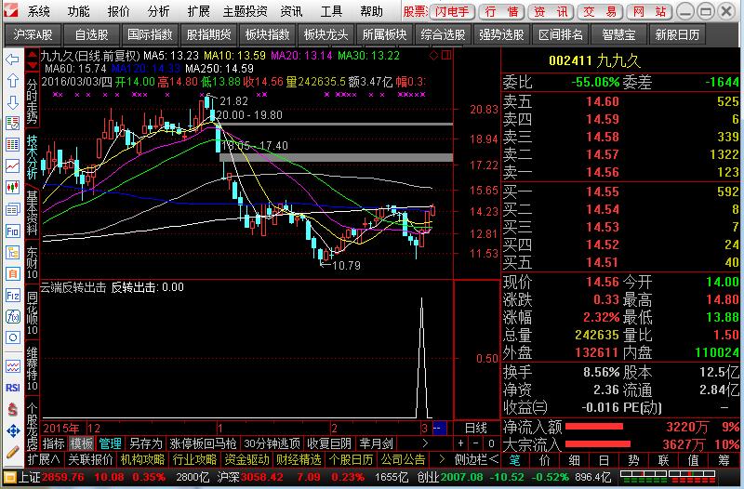This screenshot has height=489, width=744.
Task: Click the 管理 template button
Action: click(x=110, y=443)
